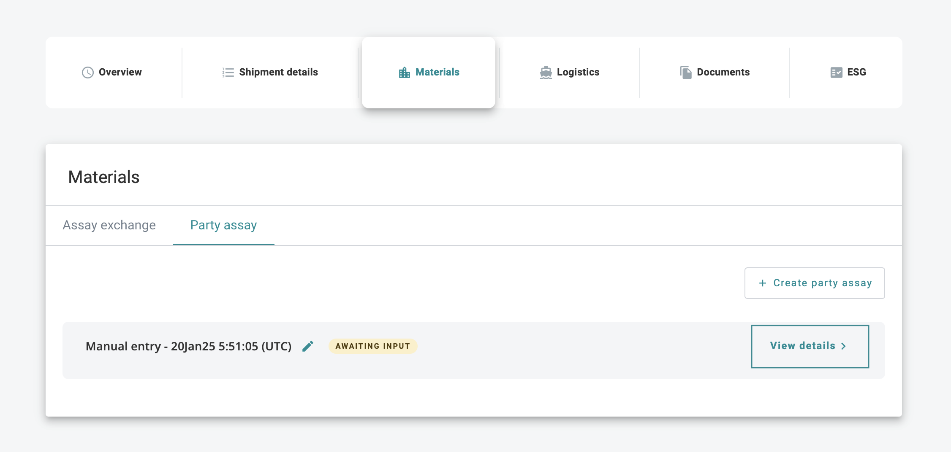
Task: Go to the Logistics tab
Action: click(569, 73)
